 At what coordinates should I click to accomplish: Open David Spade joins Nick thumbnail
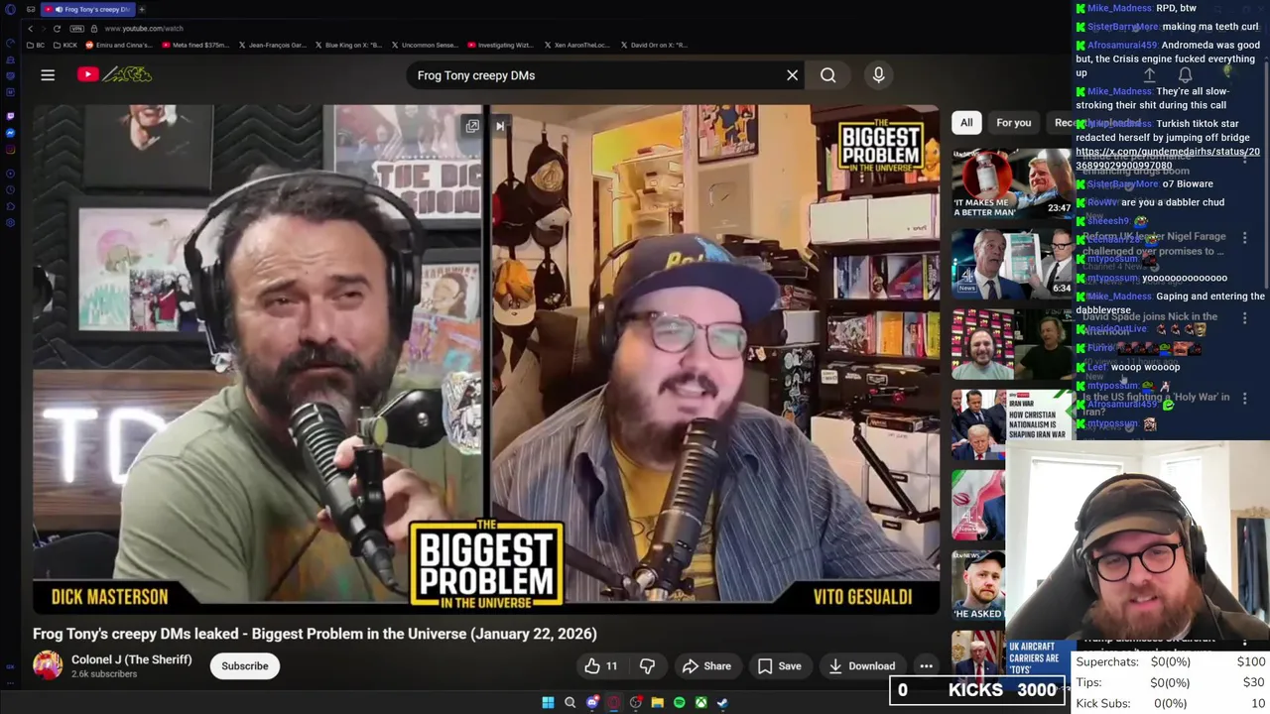[1012, 344]
